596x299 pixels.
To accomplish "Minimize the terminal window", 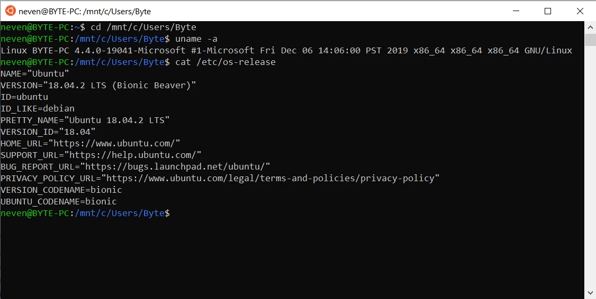I will (518, 11).
